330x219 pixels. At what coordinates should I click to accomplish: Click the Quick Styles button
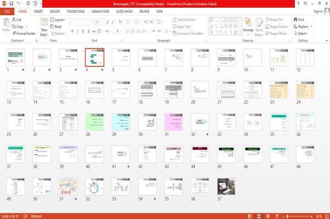pos(259,27)
